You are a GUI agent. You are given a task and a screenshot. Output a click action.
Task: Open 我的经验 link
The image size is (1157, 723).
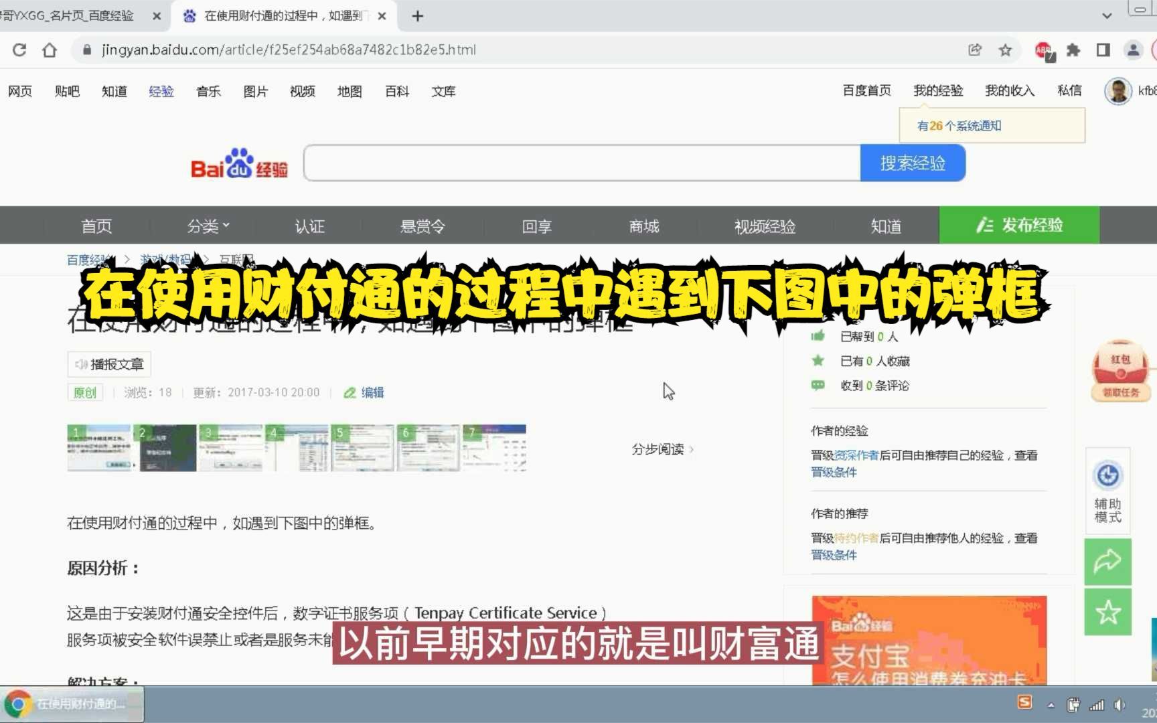tap(938, 90)
